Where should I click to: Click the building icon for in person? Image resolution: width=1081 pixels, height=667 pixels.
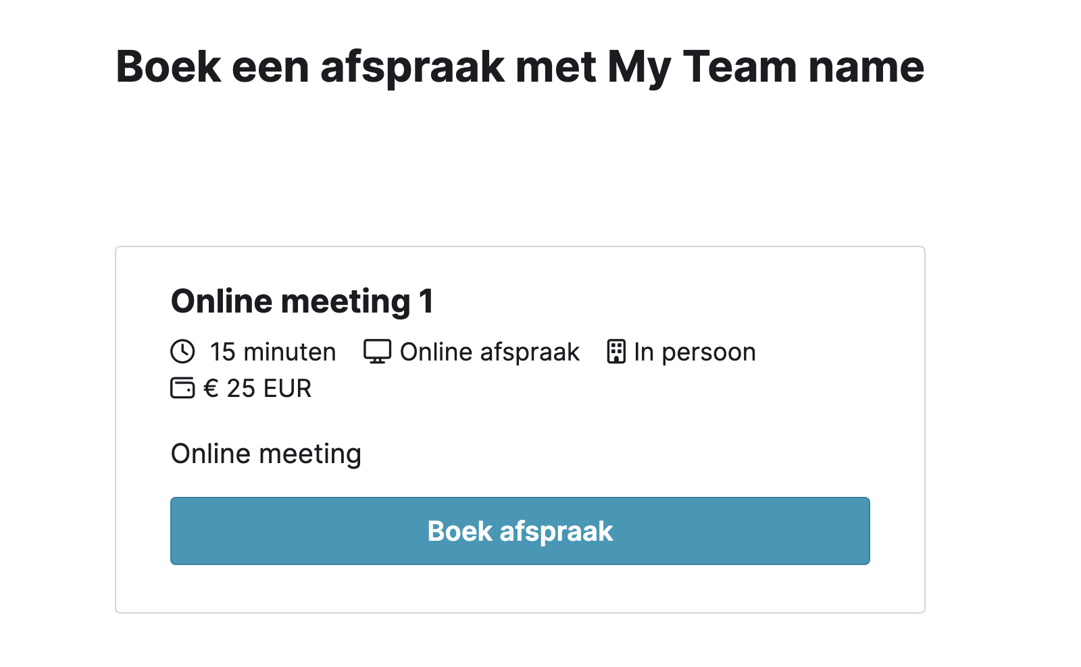point(616,352)
